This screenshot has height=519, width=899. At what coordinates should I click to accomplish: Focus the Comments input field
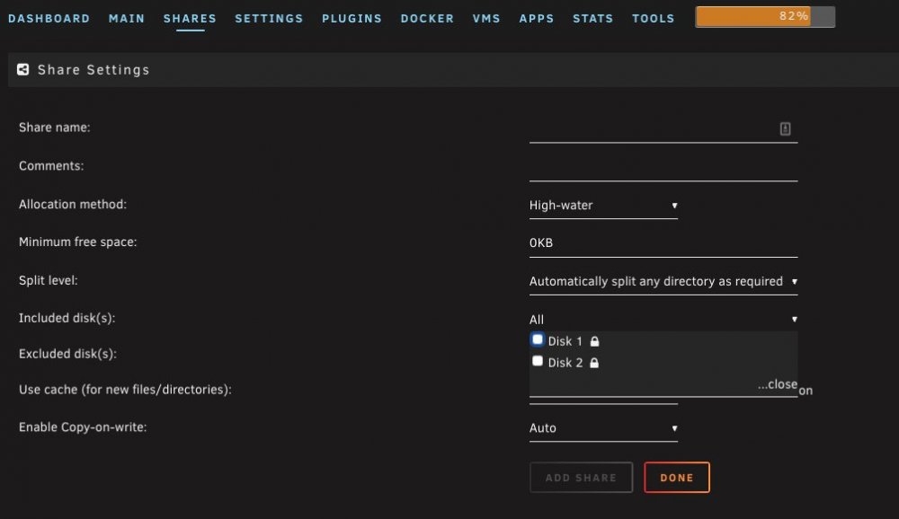[x=663, y=167]
